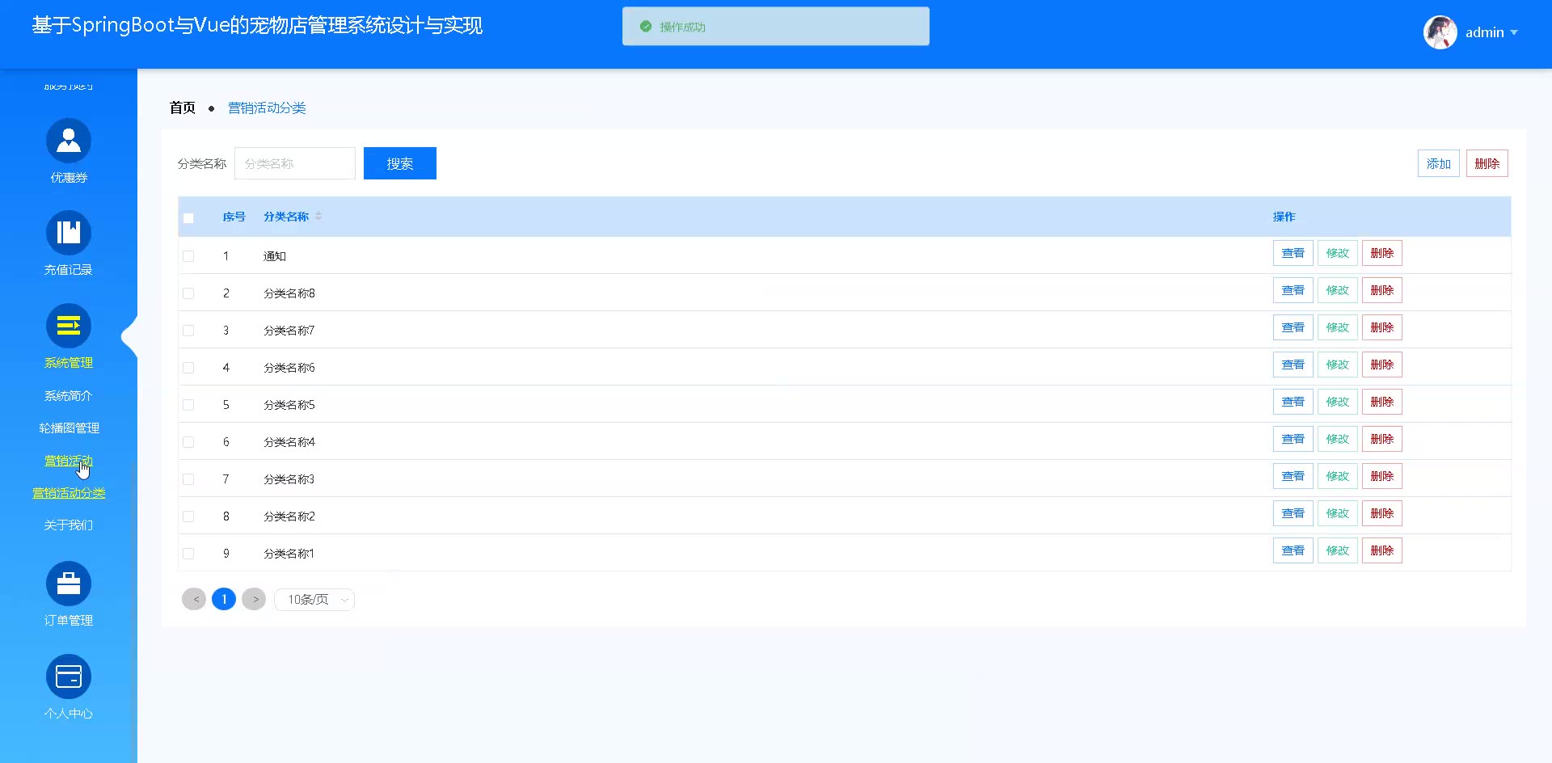Click the blue 搜索 search button
The image size is (1552, 763).
[400, 163]
